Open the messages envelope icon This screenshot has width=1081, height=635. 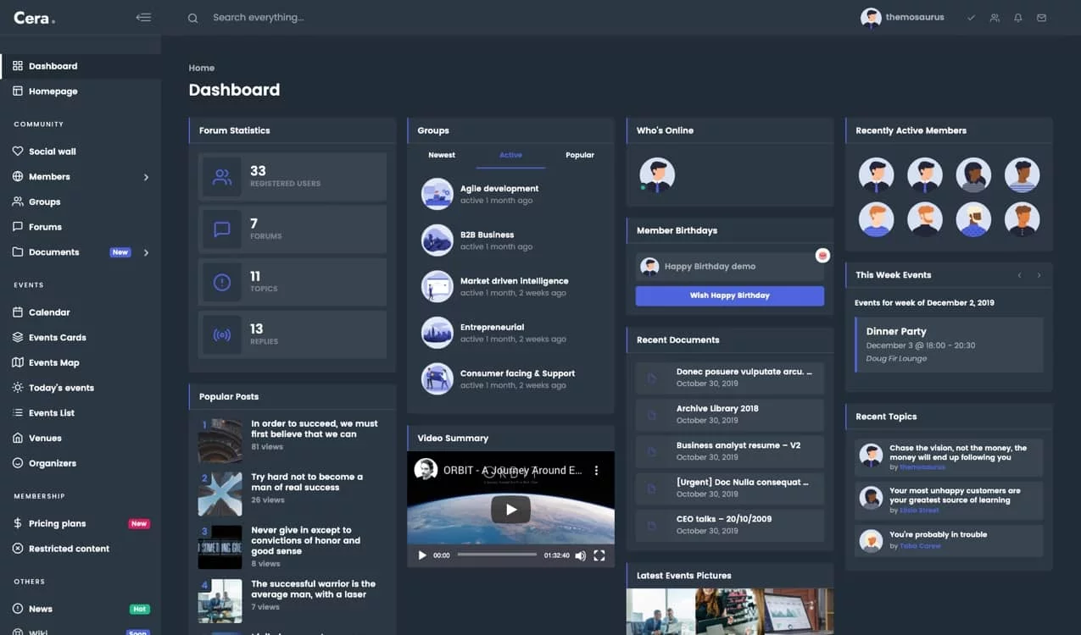click(1041, 18)
